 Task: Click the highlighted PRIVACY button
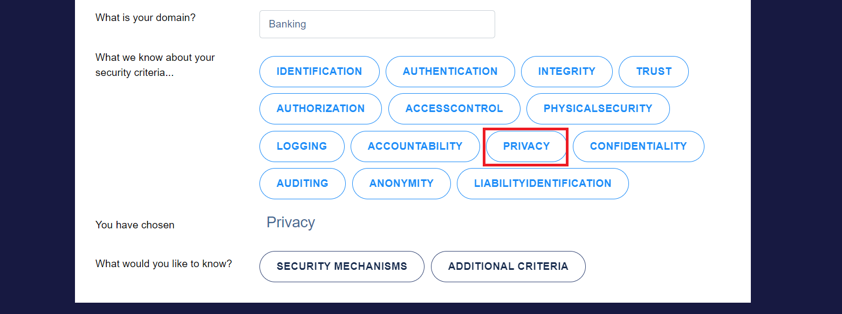point(526,146)
